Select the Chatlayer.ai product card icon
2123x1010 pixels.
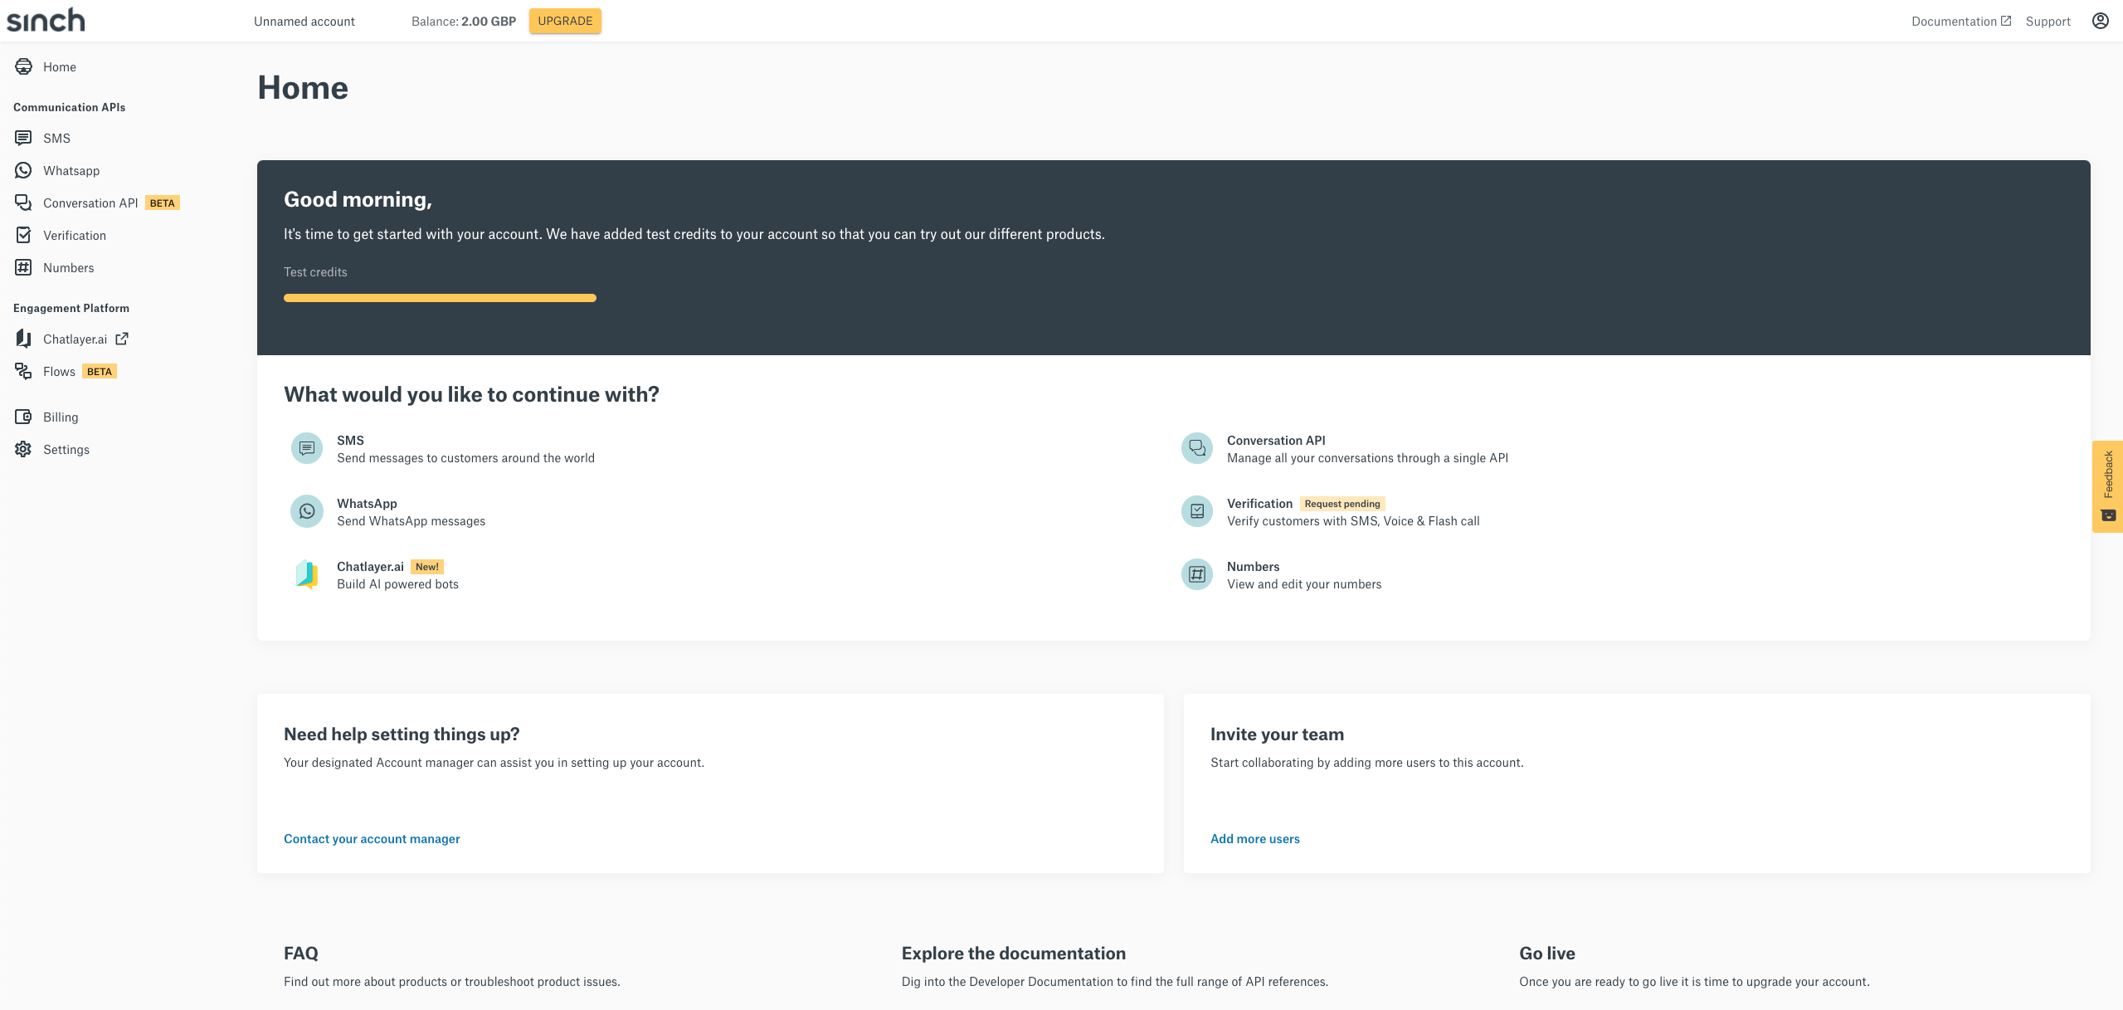pos(306,573)
